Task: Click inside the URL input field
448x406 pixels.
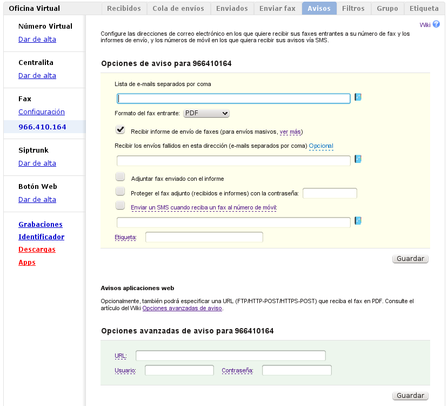Action: (x=230, y=355)
